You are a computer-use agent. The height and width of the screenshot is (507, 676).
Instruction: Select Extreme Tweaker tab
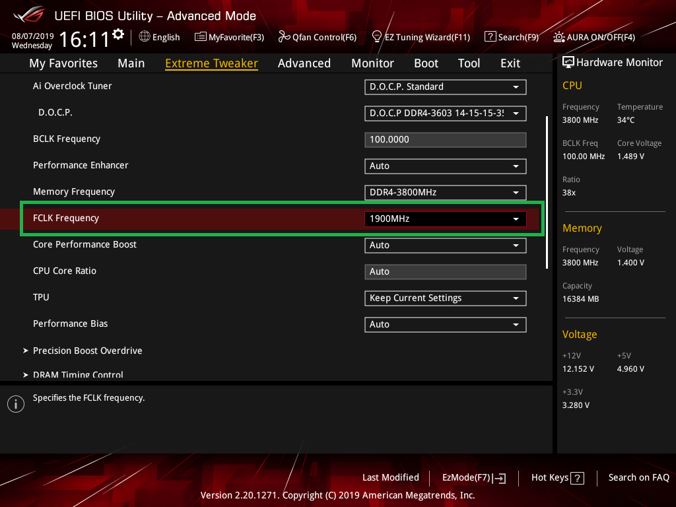tap(211, 63)
